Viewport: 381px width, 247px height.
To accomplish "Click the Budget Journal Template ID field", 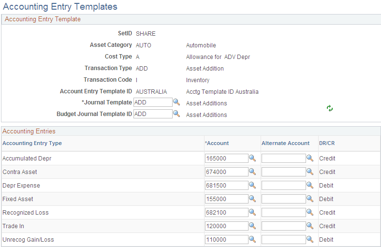I will [x=153, y=114].
